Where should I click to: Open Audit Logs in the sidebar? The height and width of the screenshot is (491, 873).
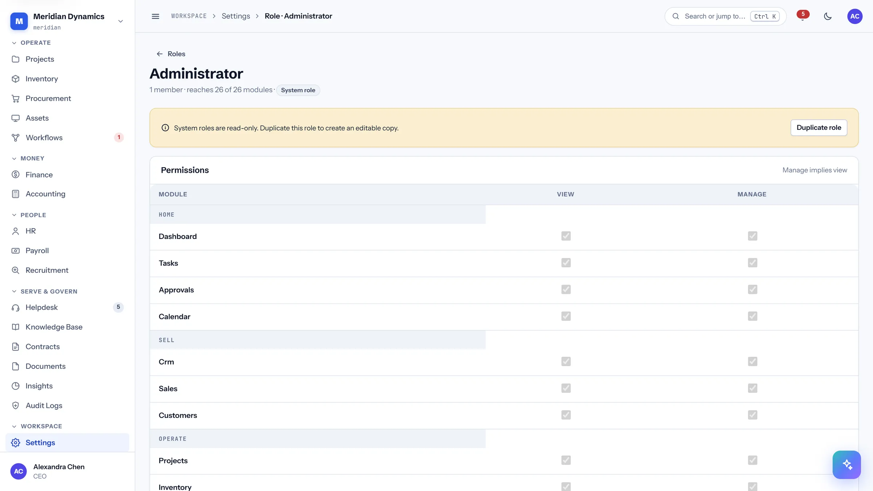[x=67, y=406]
